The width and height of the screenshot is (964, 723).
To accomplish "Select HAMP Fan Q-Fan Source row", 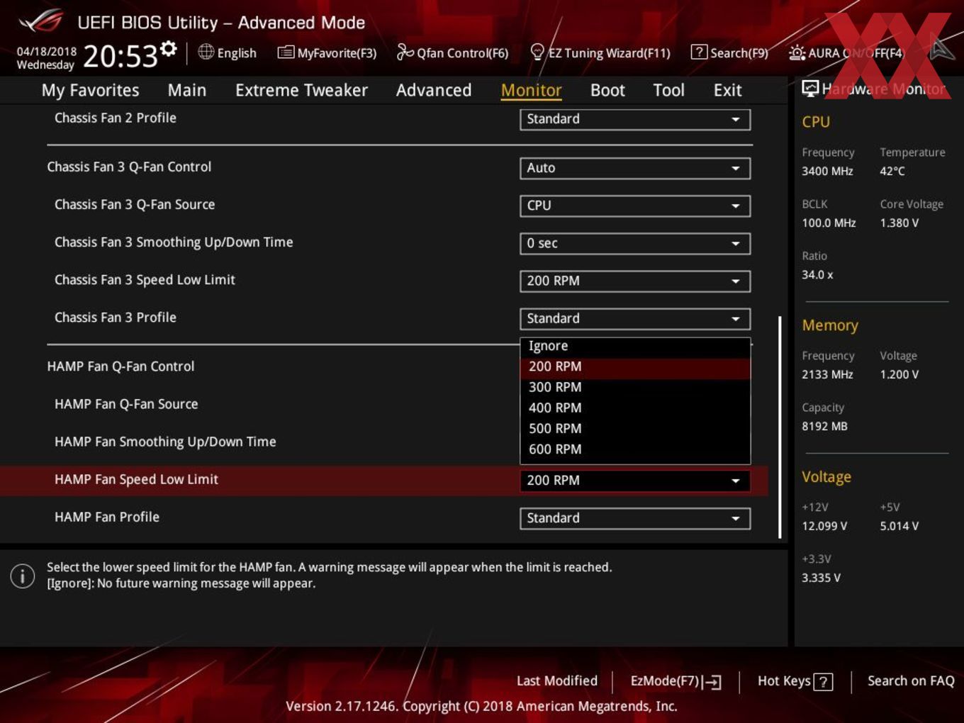I will [126, 404].
